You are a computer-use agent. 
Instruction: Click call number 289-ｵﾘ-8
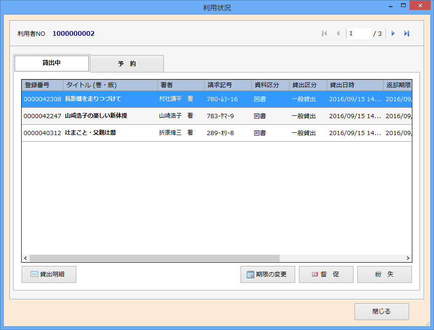[220, 133]
